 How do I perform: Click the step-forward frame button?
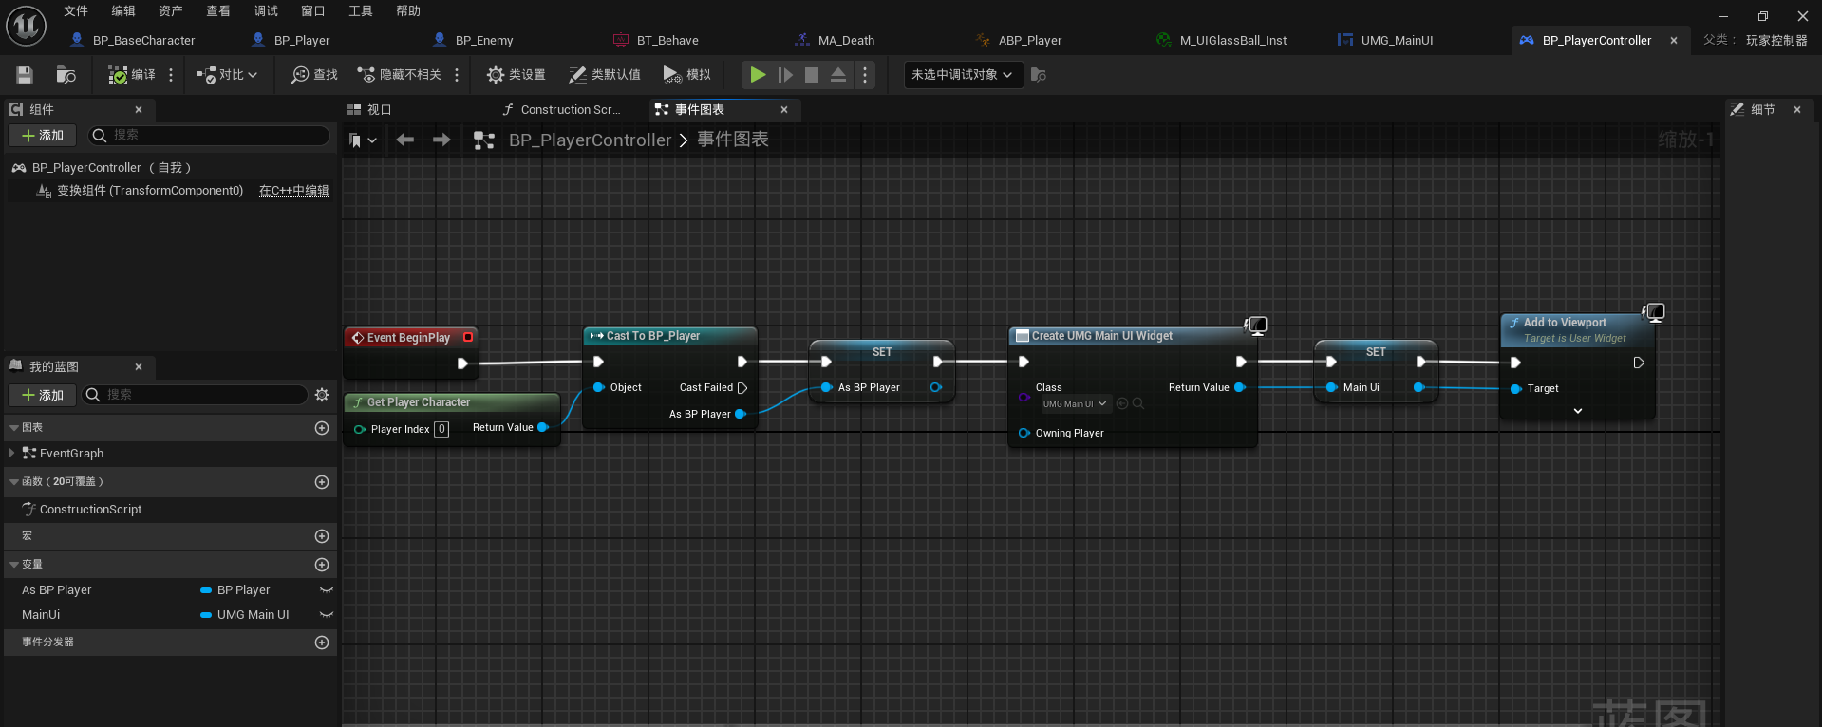785,75
